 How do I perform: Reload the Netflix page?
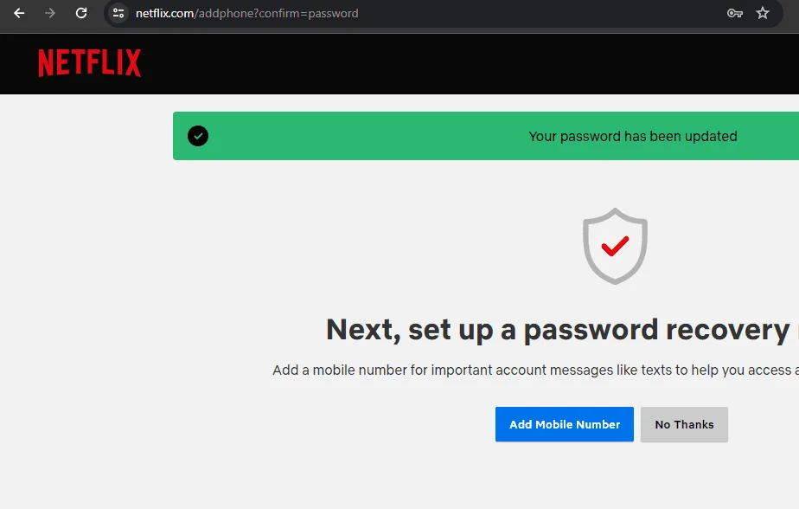81,13
